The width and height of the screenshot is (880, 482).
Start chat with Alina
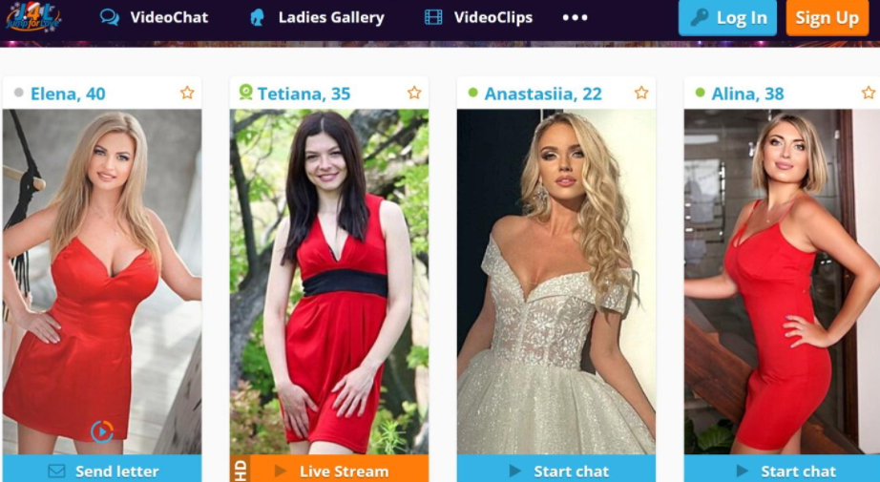[783, 470]
